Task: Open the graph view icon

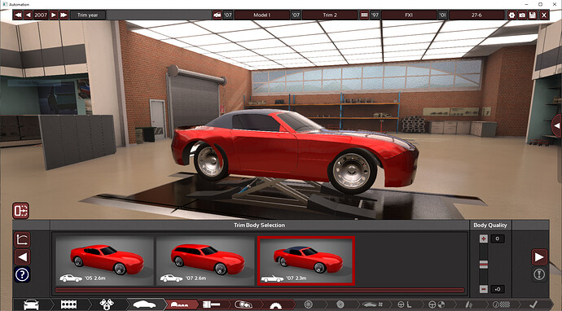Action: coord(22,239)
